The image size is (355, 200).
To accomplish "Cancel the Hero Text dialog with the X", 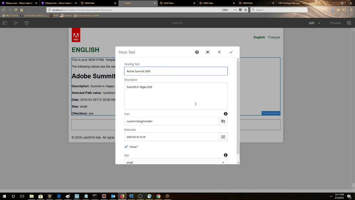I will (219, 52).
